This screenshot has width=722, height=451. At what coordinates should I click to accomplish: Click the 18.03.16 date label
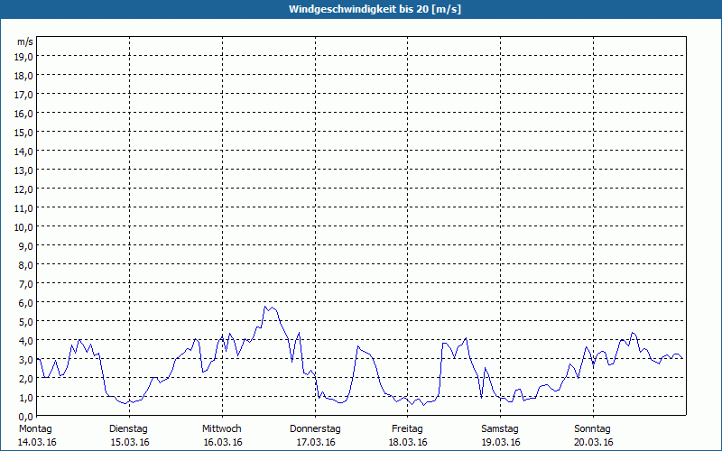(408, 442)
